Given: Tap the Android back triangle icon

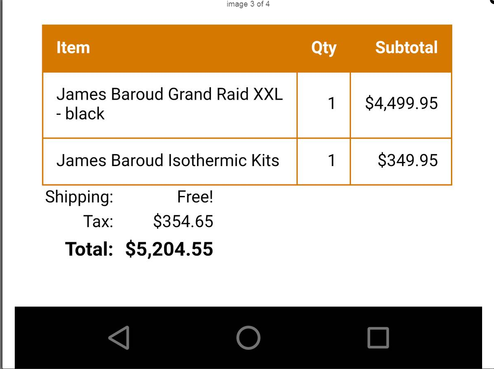Looking at the screenshot, I should click(x=119, y=338).
